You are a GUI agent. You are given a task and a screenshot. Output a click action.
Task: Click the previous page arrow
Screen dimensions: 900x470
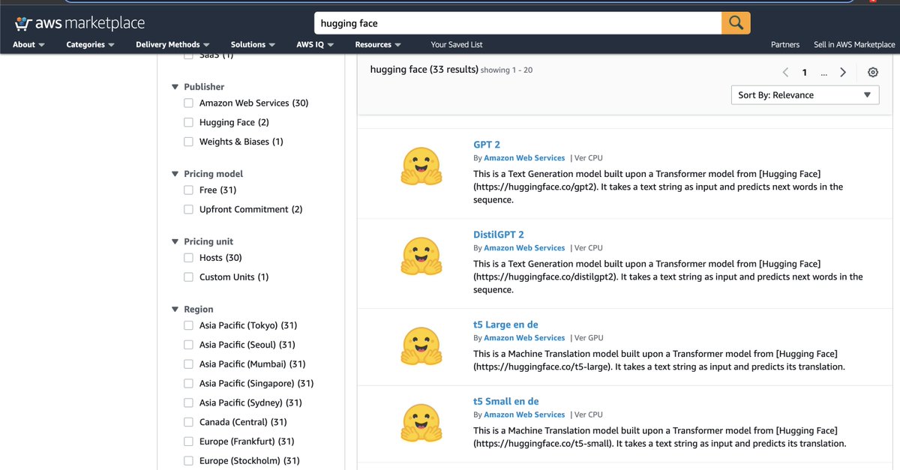point(785,73)
